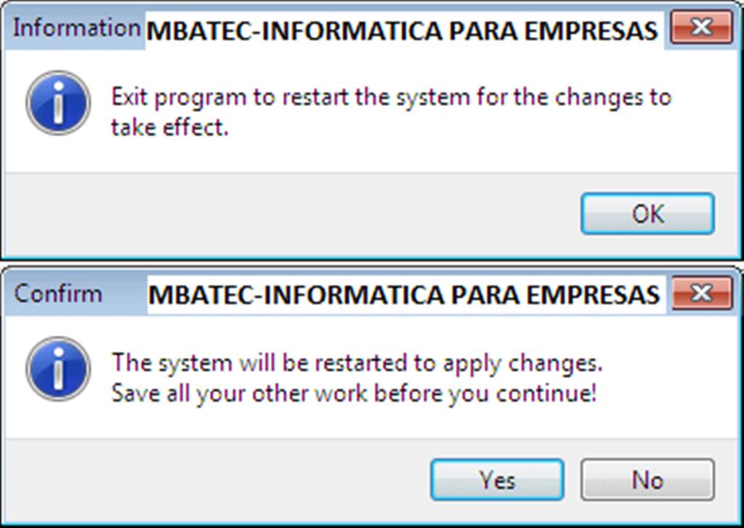The image size is (744, 528).
Task: Click the "Exit program to restart" line
Action: 390,97
